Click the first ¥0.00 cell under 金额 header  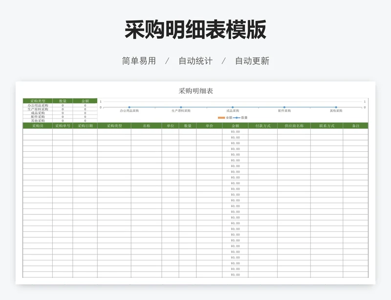click(x=235, y=132)
